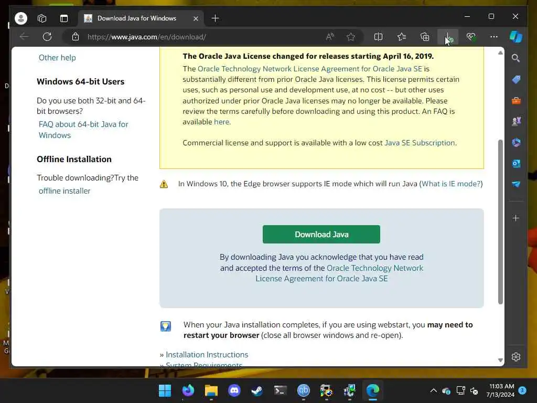This screenshot has width=537, height=403.
Task: Open FAQ about 64-bit Java for Windows
Action: click(x=83, y=130)
